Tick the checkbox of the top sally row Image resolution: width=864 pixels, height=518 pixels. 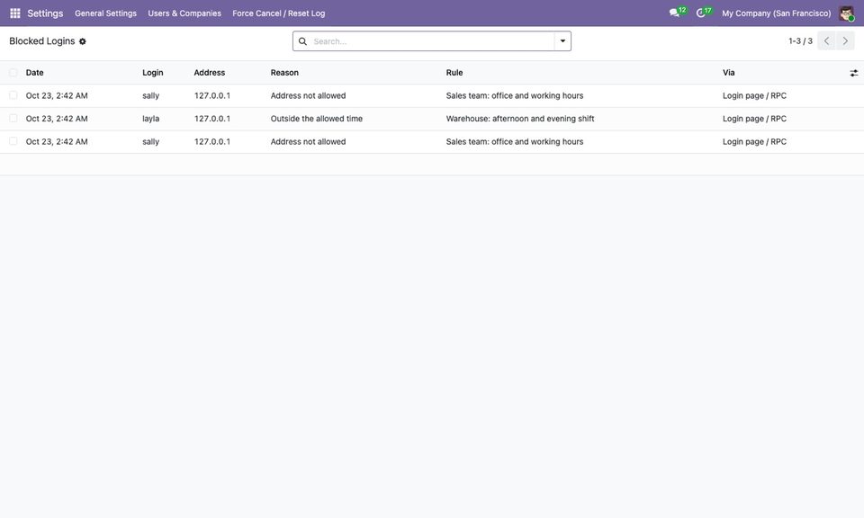pos(13,95)
